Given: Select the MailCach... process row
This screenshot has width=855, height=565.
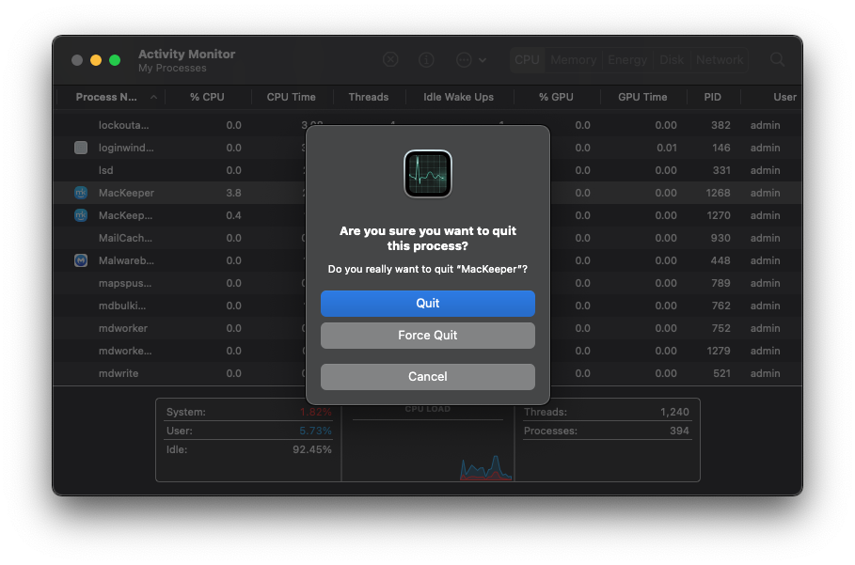Looking at the screenshot, I should tap(427, 238).
